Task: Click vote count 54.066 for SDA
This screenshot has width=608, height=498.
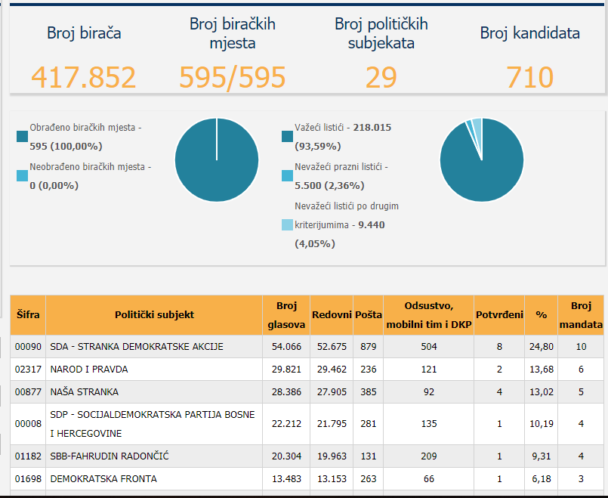Action: [286, 347]
